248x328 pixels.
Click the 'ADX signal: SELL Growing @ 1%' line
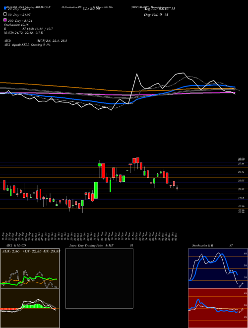[27, 45]
